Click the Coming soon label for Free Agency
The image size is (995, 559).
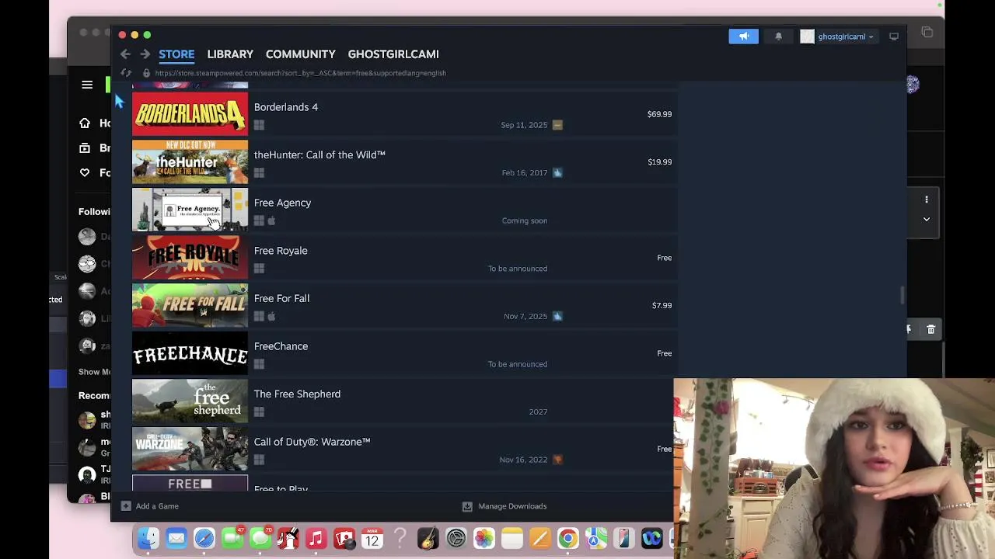(525, 220)
